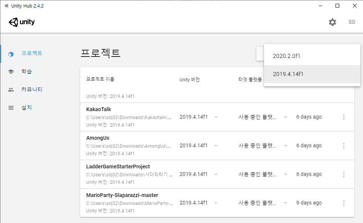The height and width of the screenshot is (223, 363).
Task: Open the AmongUs row's three-dot menu
Action: pyautogui.click(x=343, y=146)
